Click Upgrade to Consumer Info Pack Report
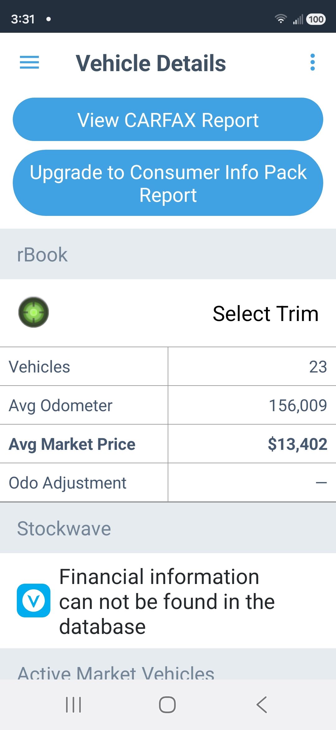The image size is (336, 730). pos(168,183)
